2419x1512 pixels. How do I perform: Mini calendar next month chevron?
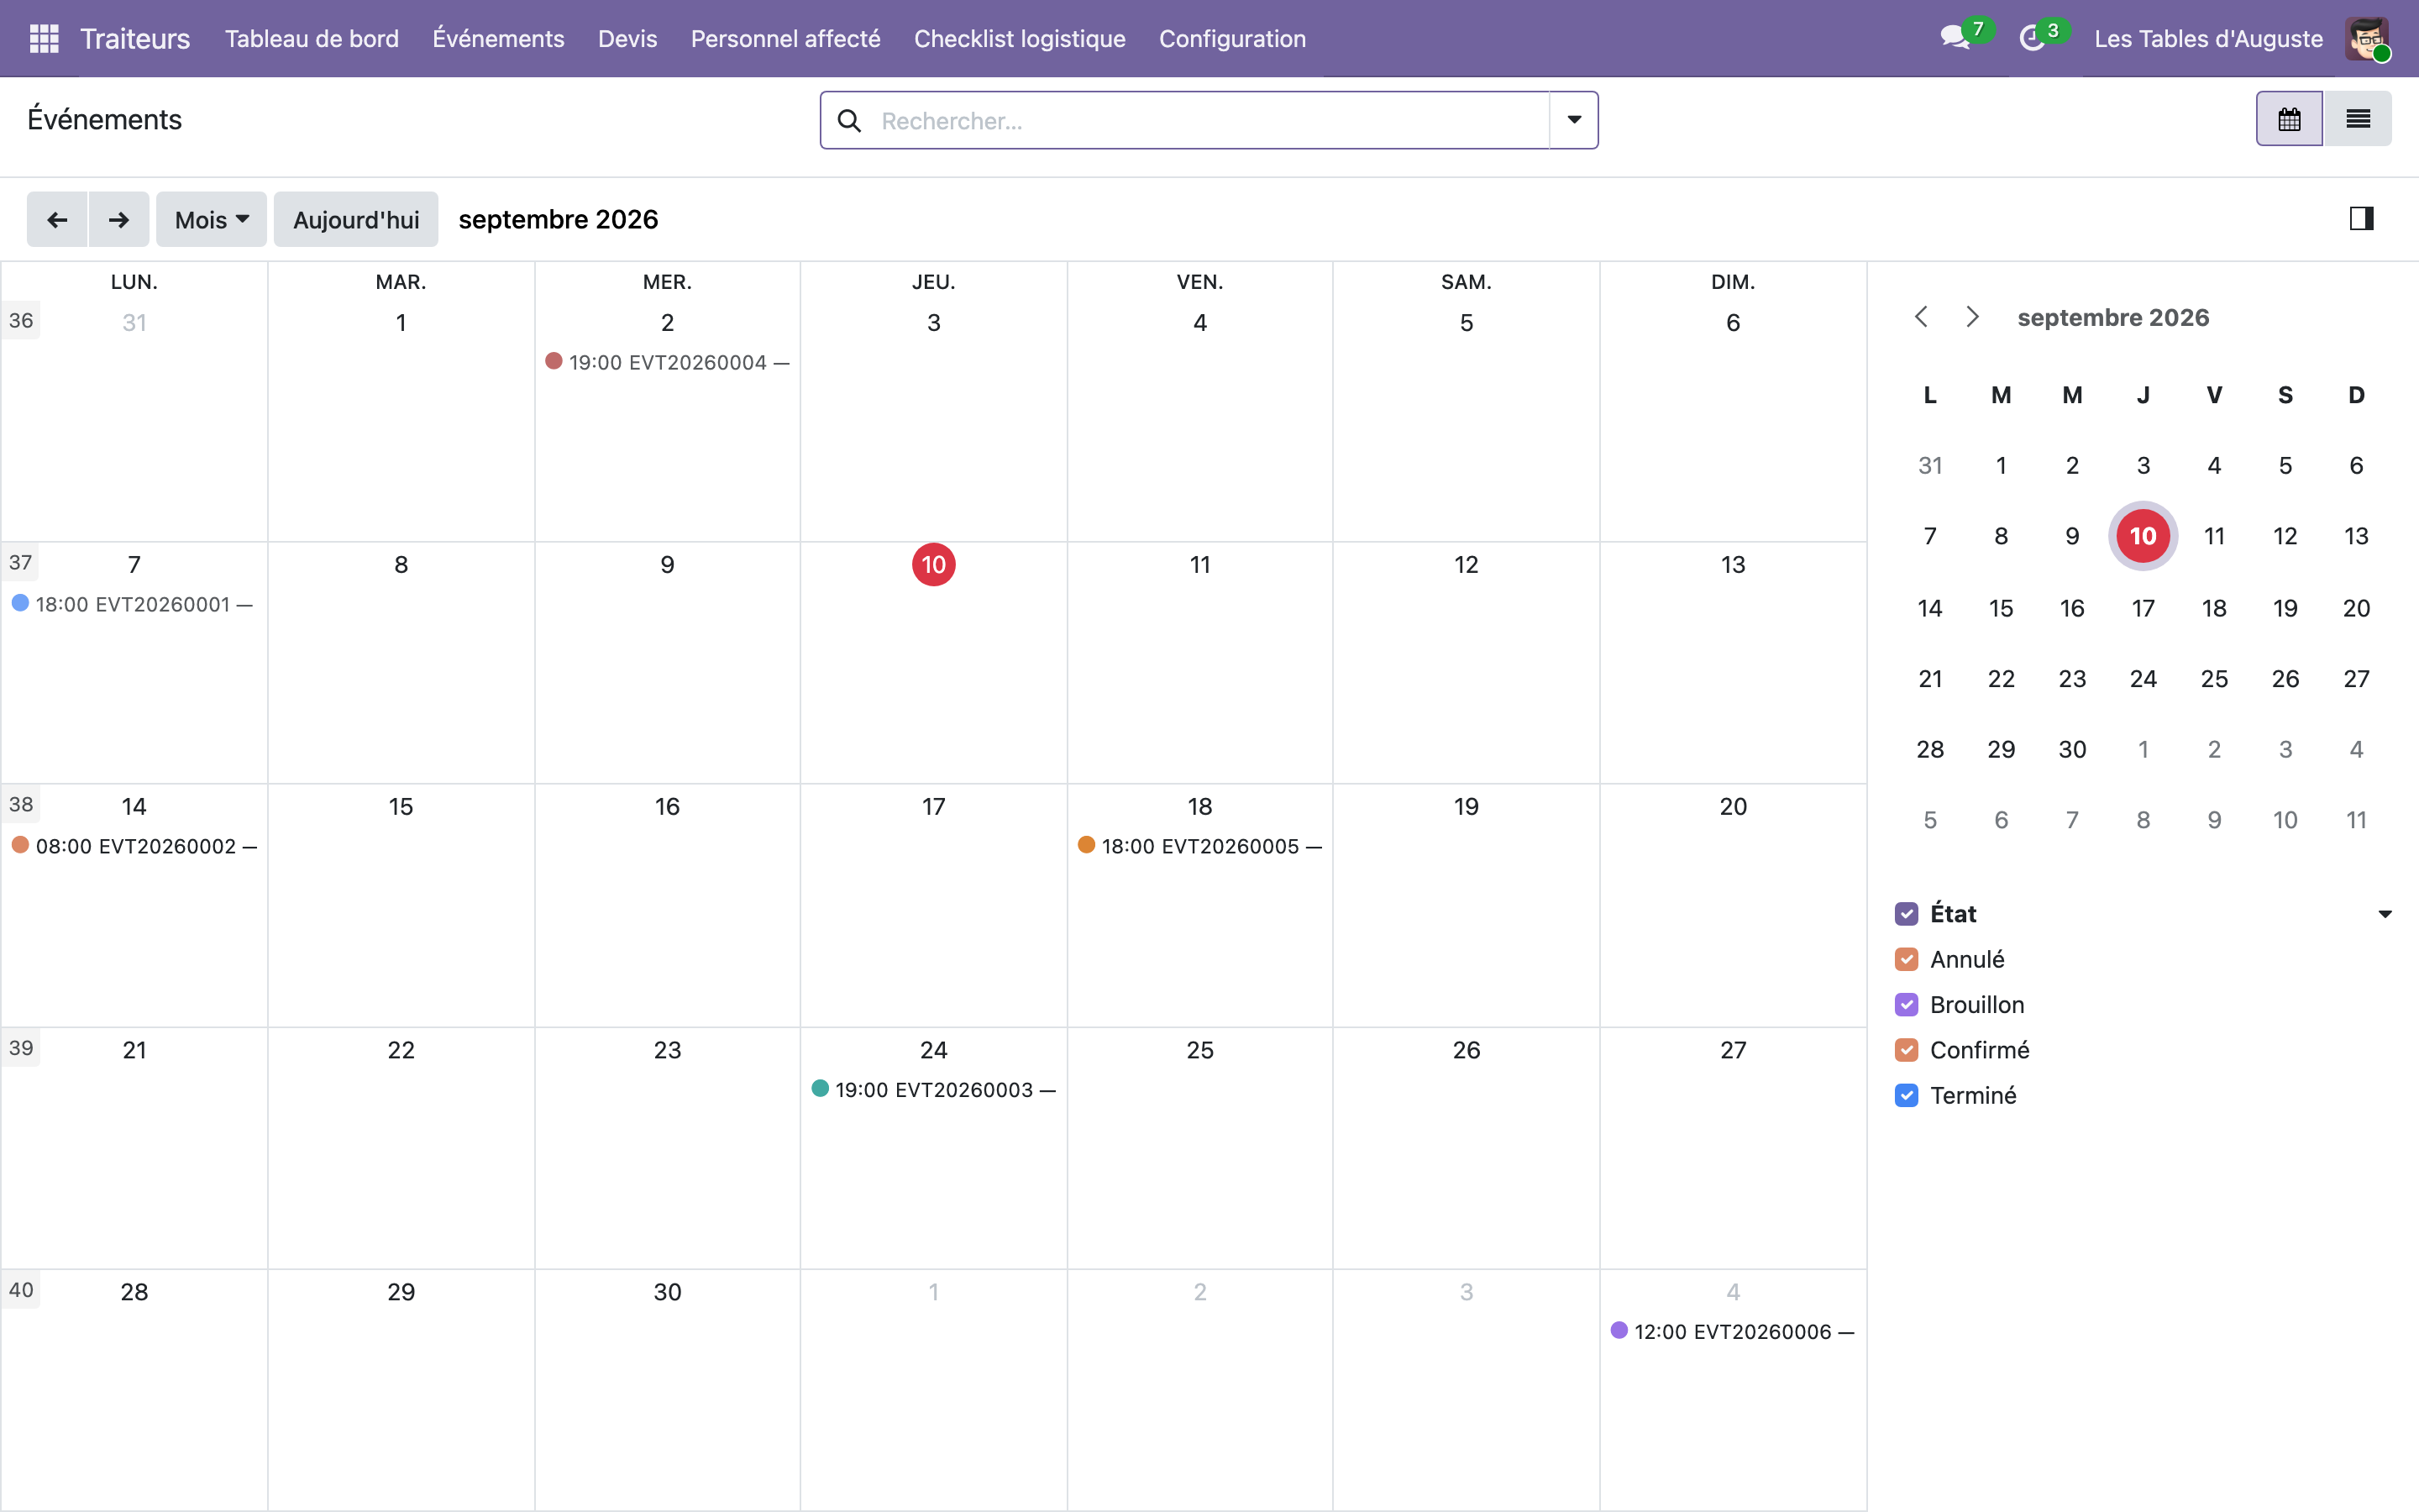click(x=1972, y=317)
